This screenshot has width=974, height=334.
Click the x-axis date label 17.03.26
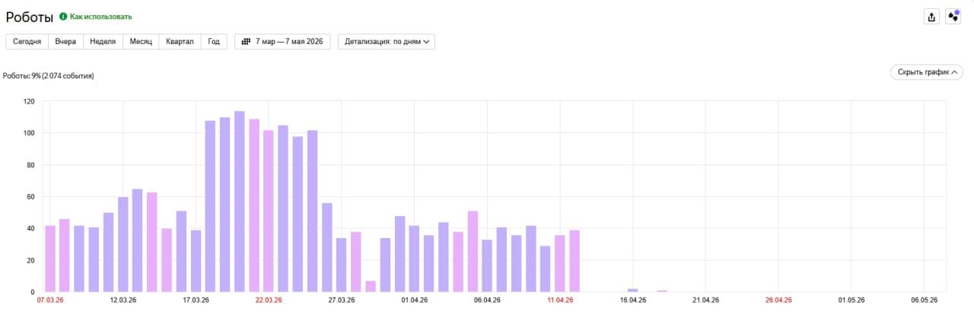tap(196, 301)
